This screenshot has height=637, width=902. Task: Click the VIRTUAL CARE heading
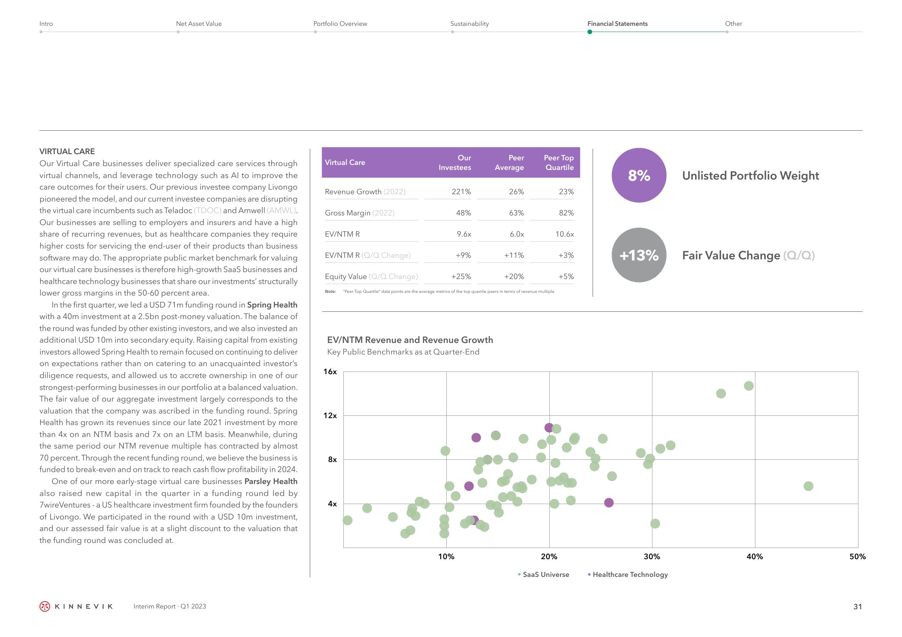[x=67, y=151]
